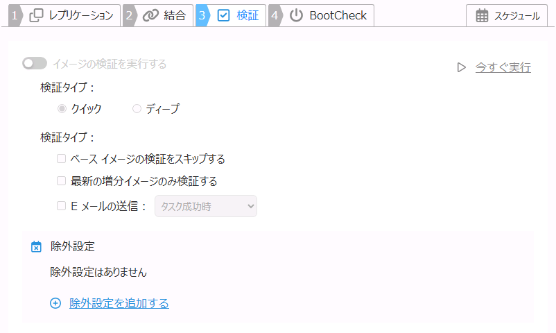This screenshot has height=333, width=556.
Task: Click the calendar icon on スケジュール button
Action: [x=482, y=15]
